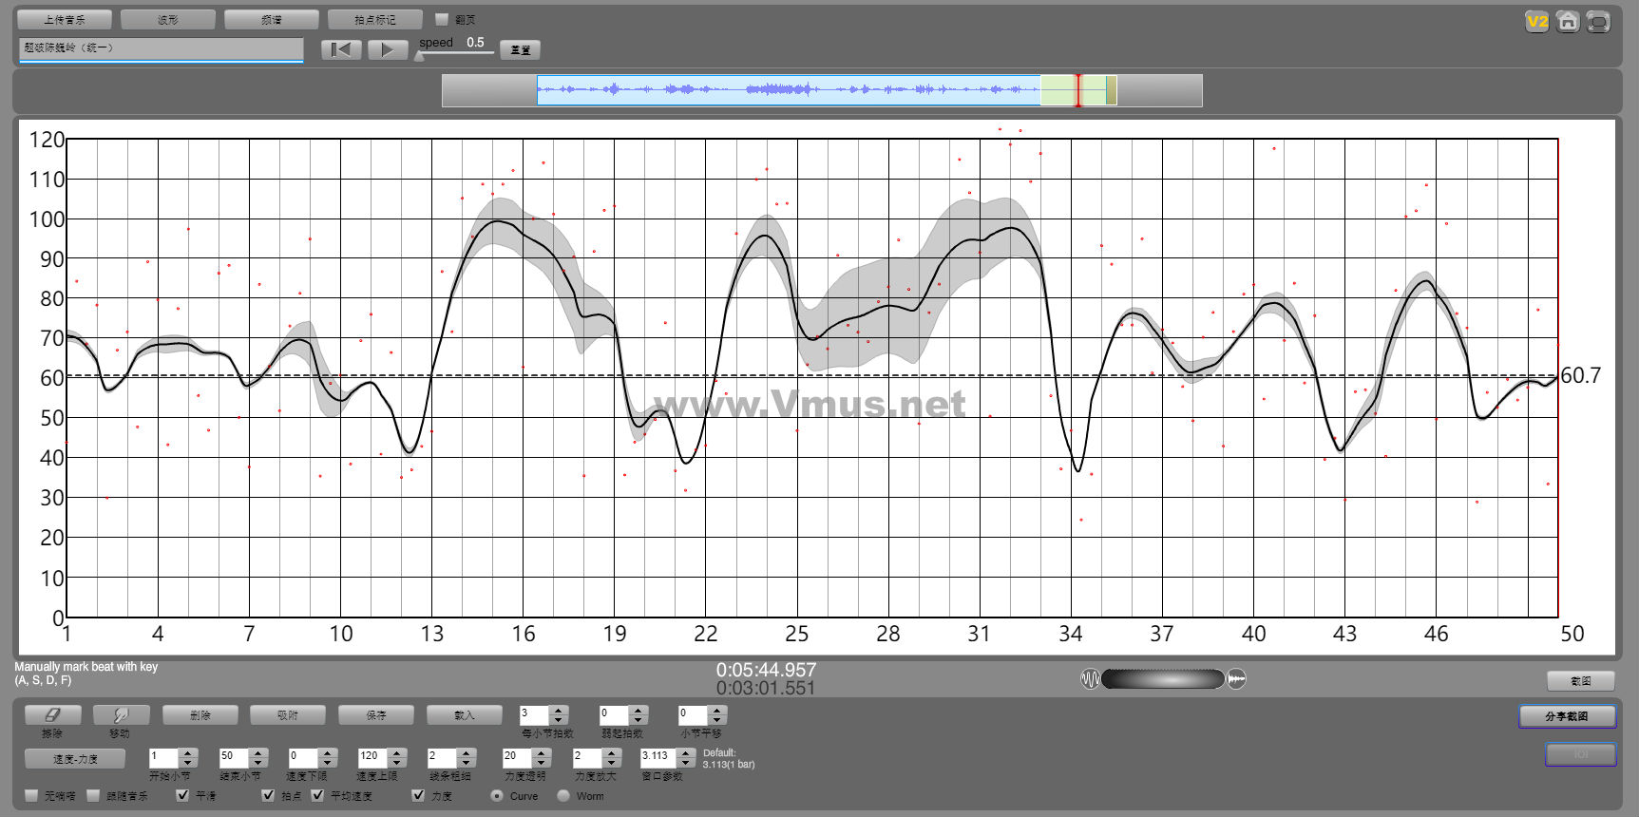Click the 速度-力度 button
This screenshot has height=817, width=1639.
tap(75, 758)
